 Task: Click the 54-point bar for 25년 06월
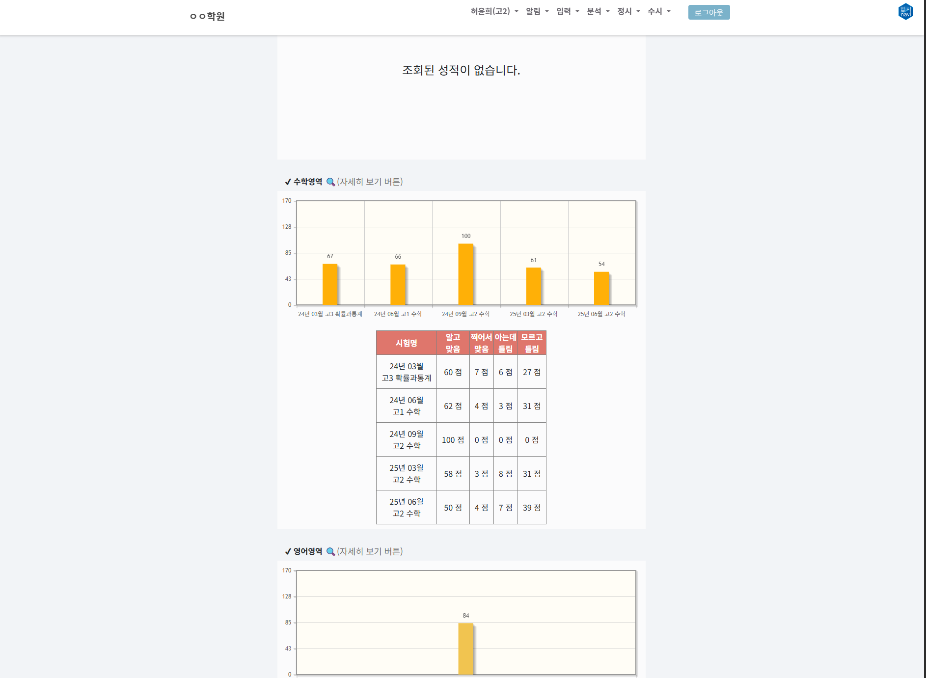click(601, 288)
